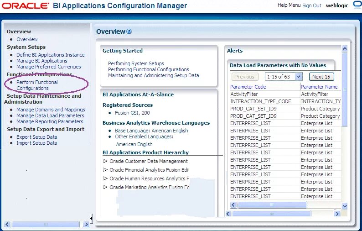
Task: Expand Oracle Customer Data Management node
Action: click(105, 161)
